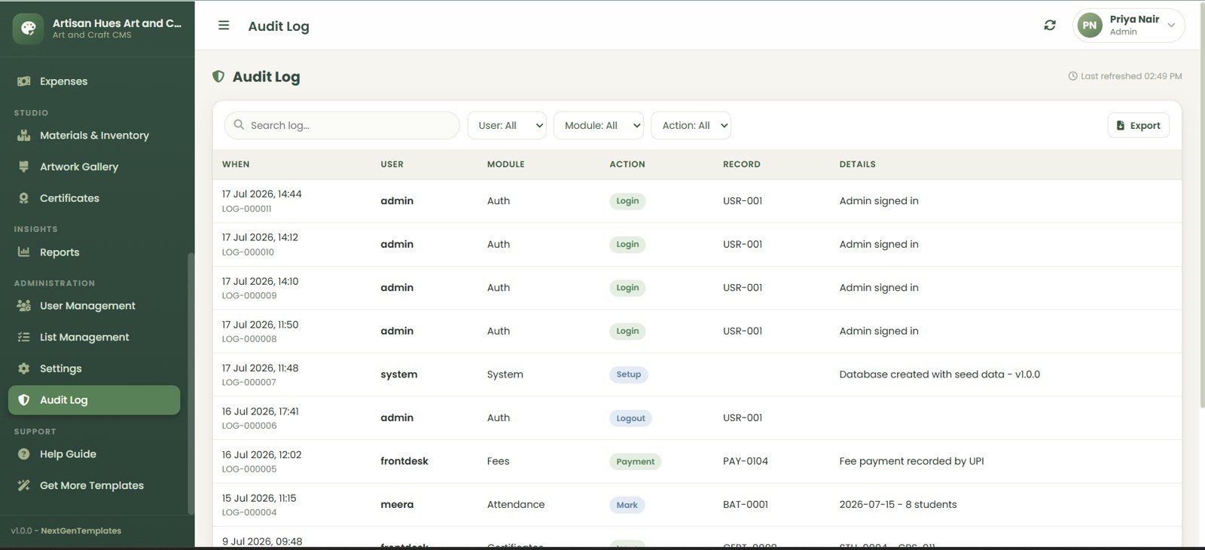Click the Setup badge in the system row
This screenshot has width=1205, height=550.
[x=628, y=374]
